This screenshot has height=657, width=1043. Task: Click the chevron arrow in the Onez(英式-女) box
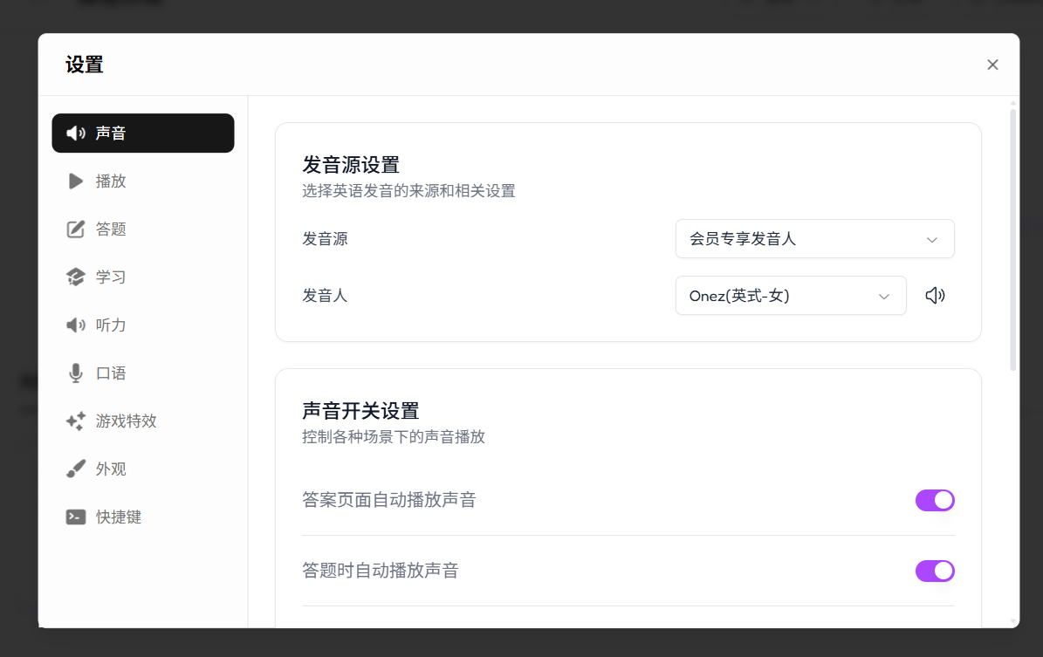pyautogui.click(x=883, y=297)
